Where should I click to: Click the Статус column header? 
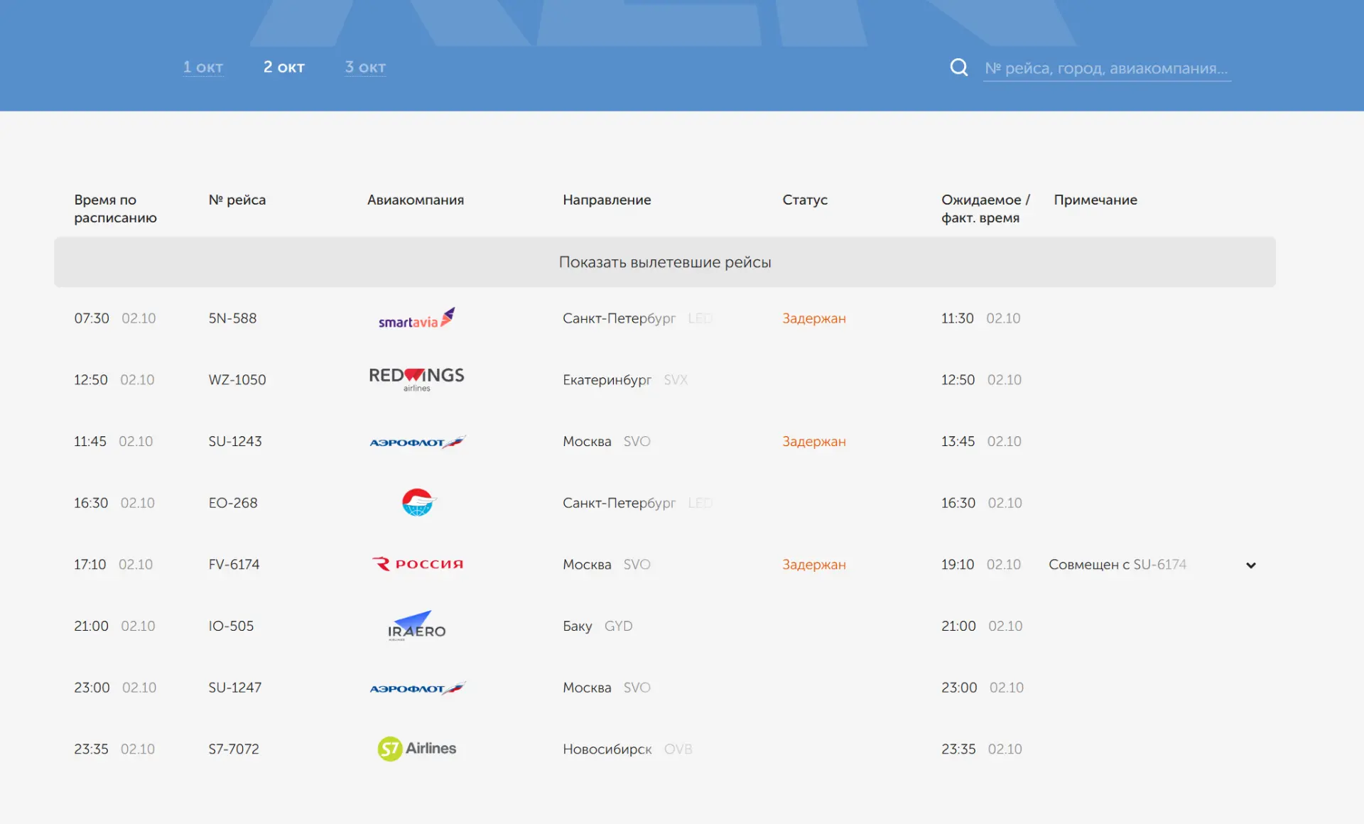[x=805, y=200]
